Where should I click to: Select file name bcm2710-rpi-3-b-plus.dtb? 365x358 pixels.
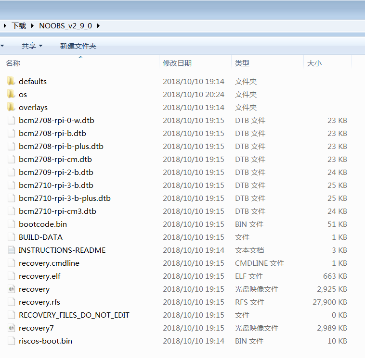[x=65, y=198]
